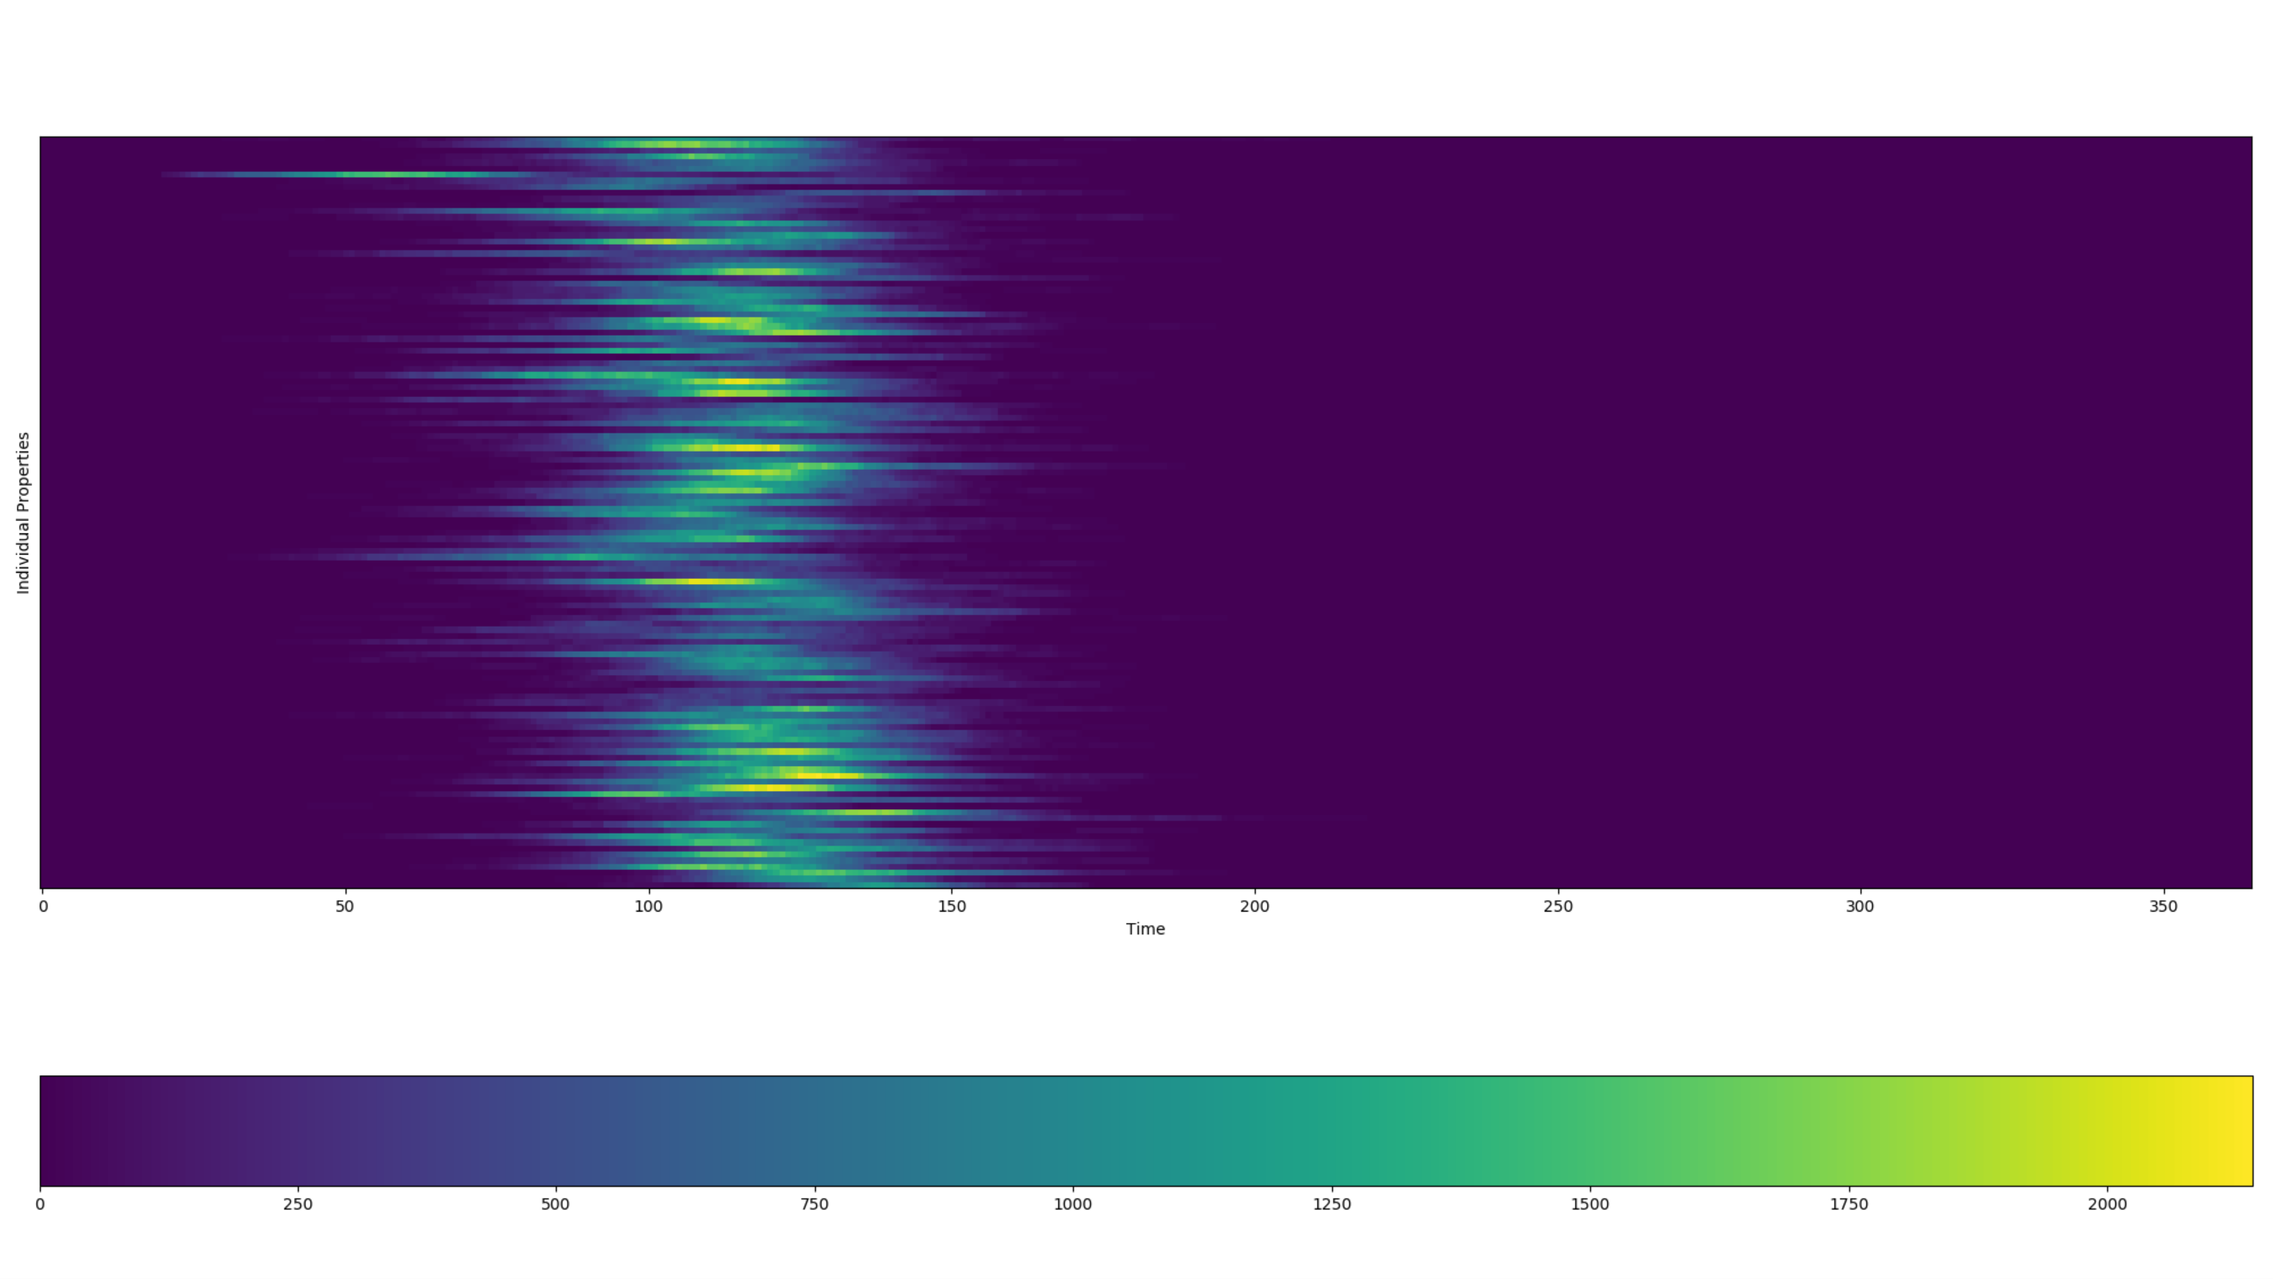Viewport: 2273px width, 1279px height.
Task: Click the x-axis tick label 200
Action: tap(1254, 906)
